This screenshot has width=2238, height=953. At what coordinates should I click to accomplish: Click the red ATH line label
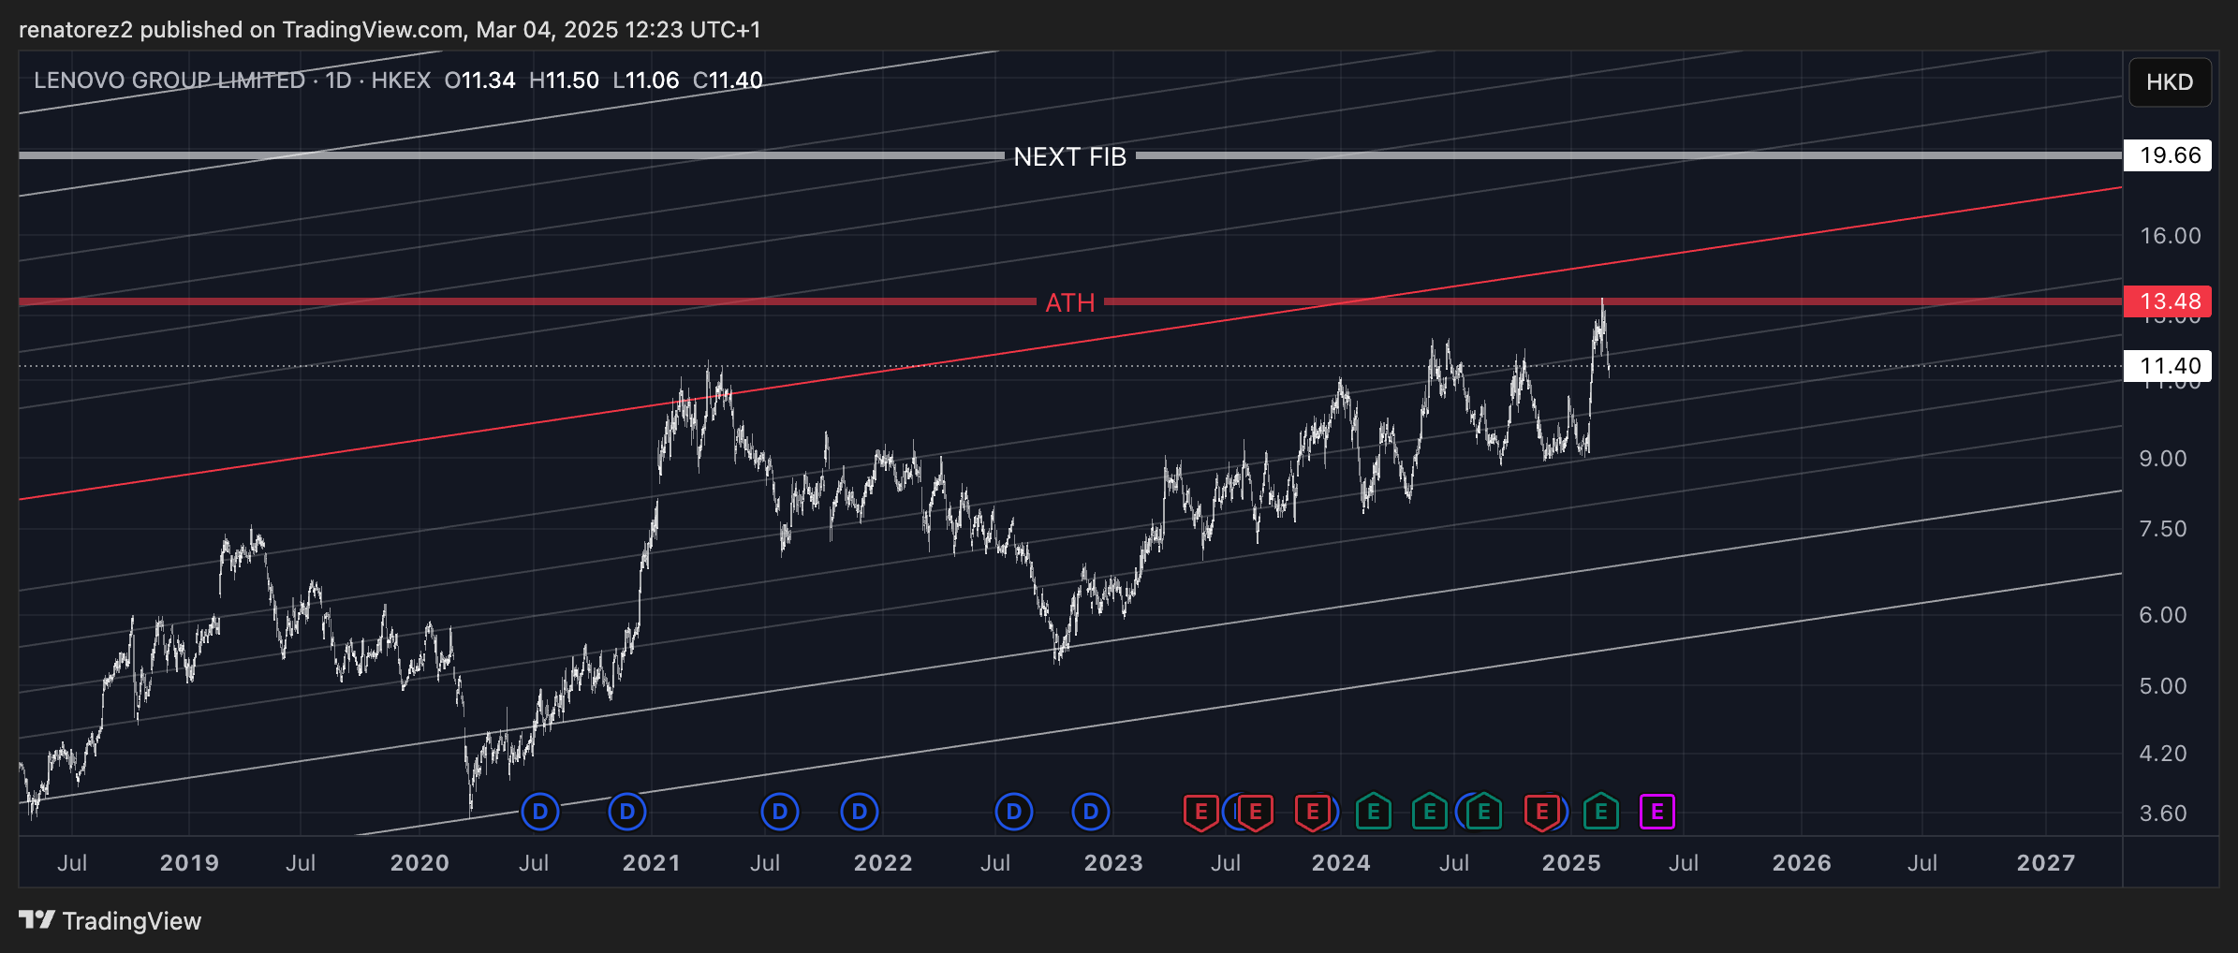1069,302
